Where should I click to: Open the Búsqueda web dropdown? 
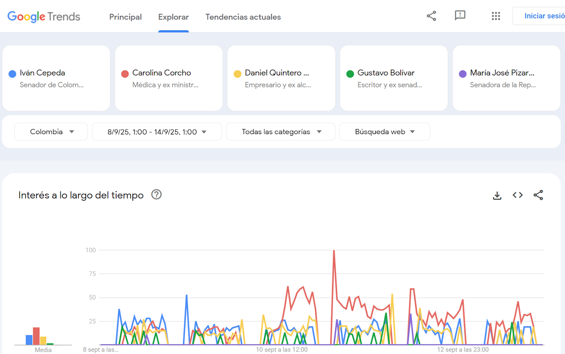point(384,132)
